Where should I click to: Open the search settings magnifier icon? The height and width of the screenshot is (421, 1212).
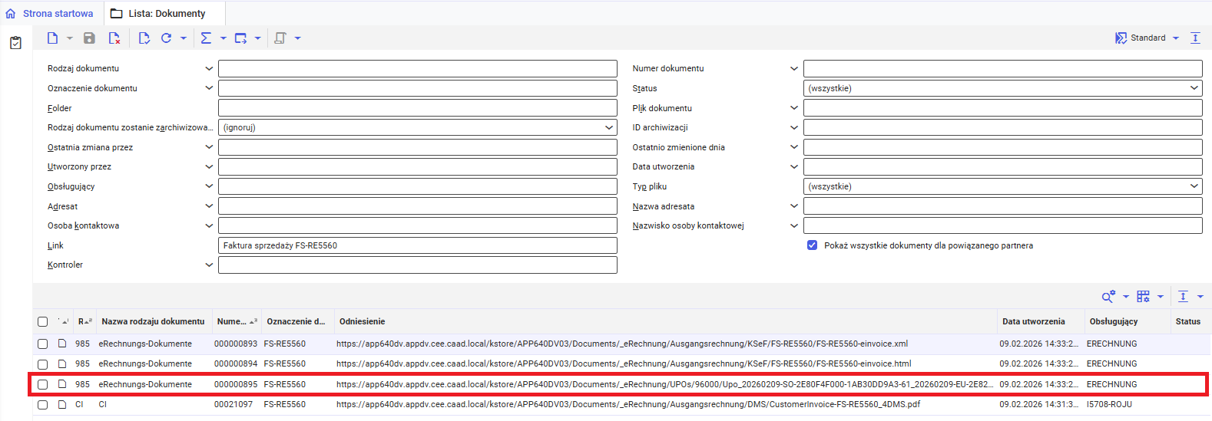click(x=1108, y=297)
